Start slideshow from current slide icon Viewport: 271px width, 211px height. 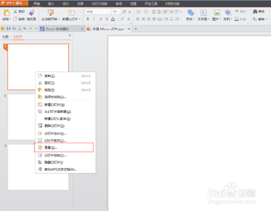pos(50,12)
